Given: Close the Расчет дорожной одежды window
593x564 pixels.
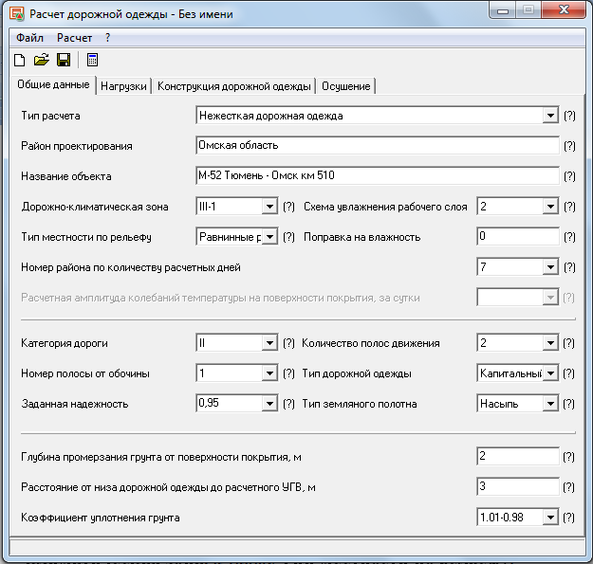Looking at the screenshot, I should pos(564,9).
